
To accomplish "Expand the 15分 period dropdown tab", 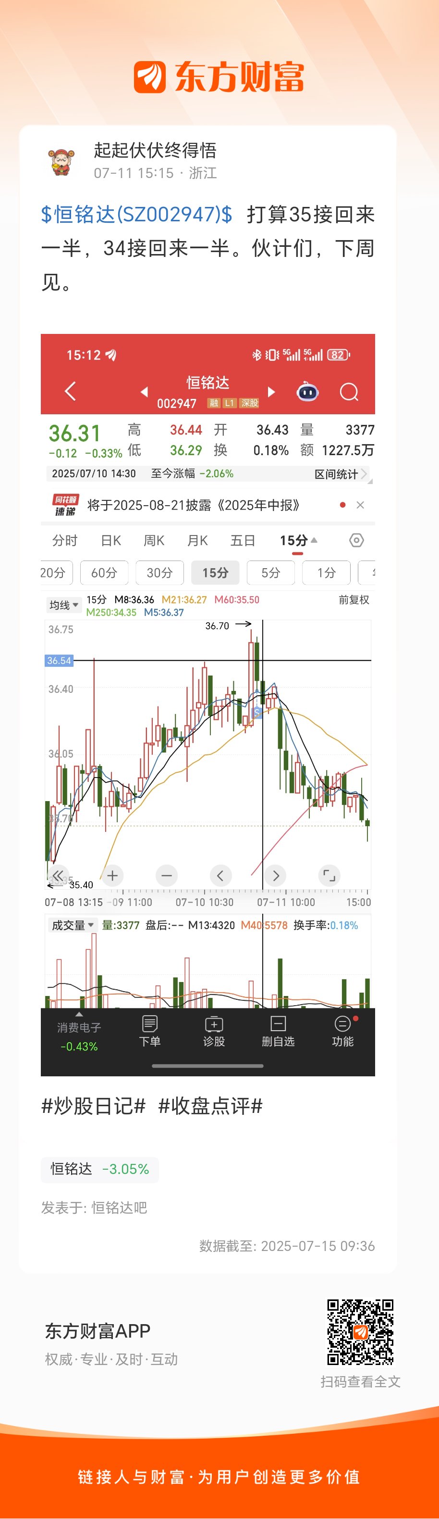I will pyautogui.click(x=298, y=540).
